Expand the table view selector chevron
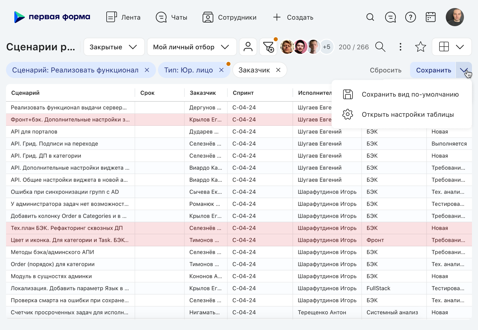The height and width of the screenshot is (330, 478). tap(460, 47)
